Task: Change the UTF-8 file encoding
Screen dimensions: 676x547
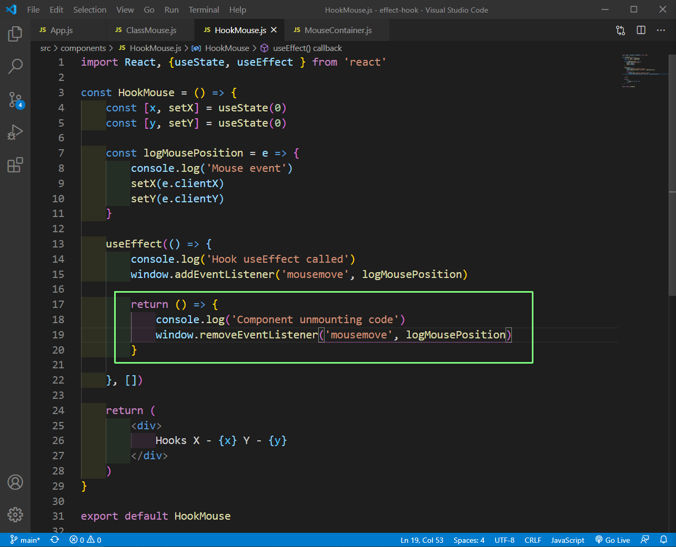Action: coord(505,540)
